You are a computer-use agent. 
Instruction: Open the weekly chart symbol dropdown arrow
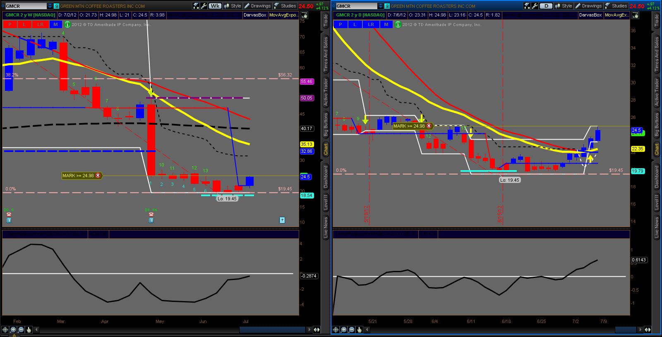tap(50, 6)
